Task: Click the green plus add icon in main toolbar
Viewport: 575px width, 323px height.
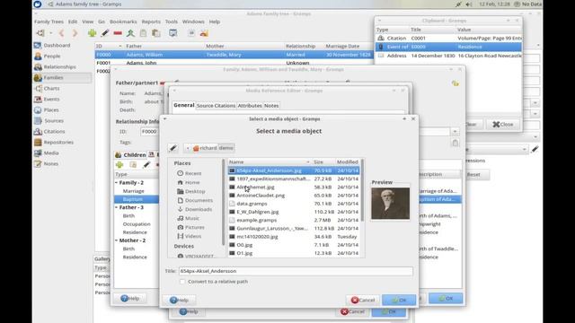Action: click(92, 33)
